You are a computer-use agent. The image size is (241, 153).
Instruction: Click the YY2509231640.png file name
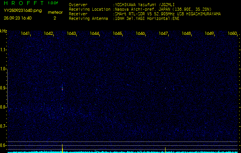(x=23, y=11)
